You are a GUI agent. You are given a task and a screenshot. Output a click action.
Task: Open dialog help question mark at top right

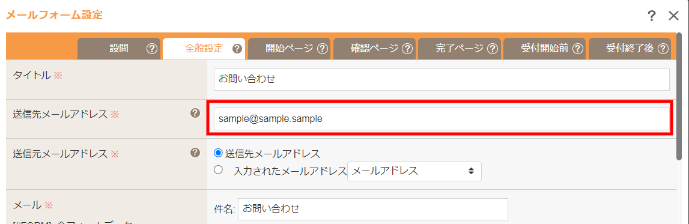point(652,16)
